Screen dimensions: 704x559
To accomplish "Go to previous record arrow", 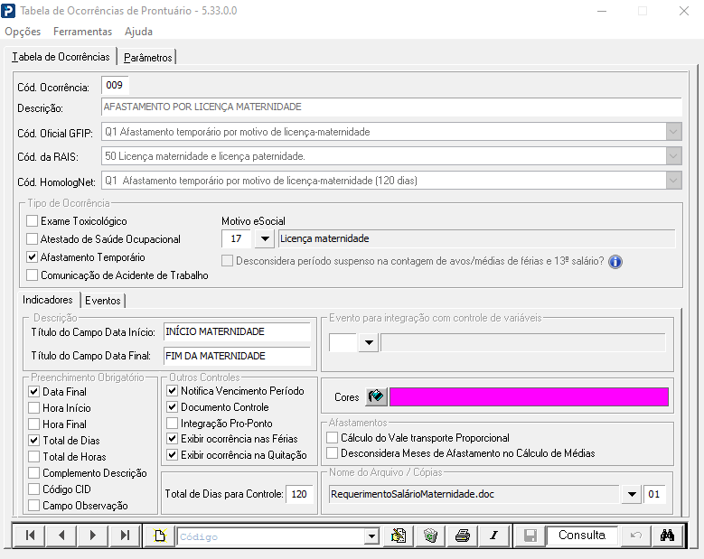I will point(61,536).
